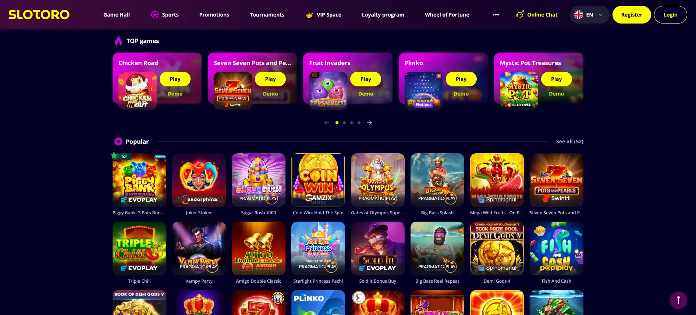Open the Sports soccer ball icon

(x=155, y=15)
